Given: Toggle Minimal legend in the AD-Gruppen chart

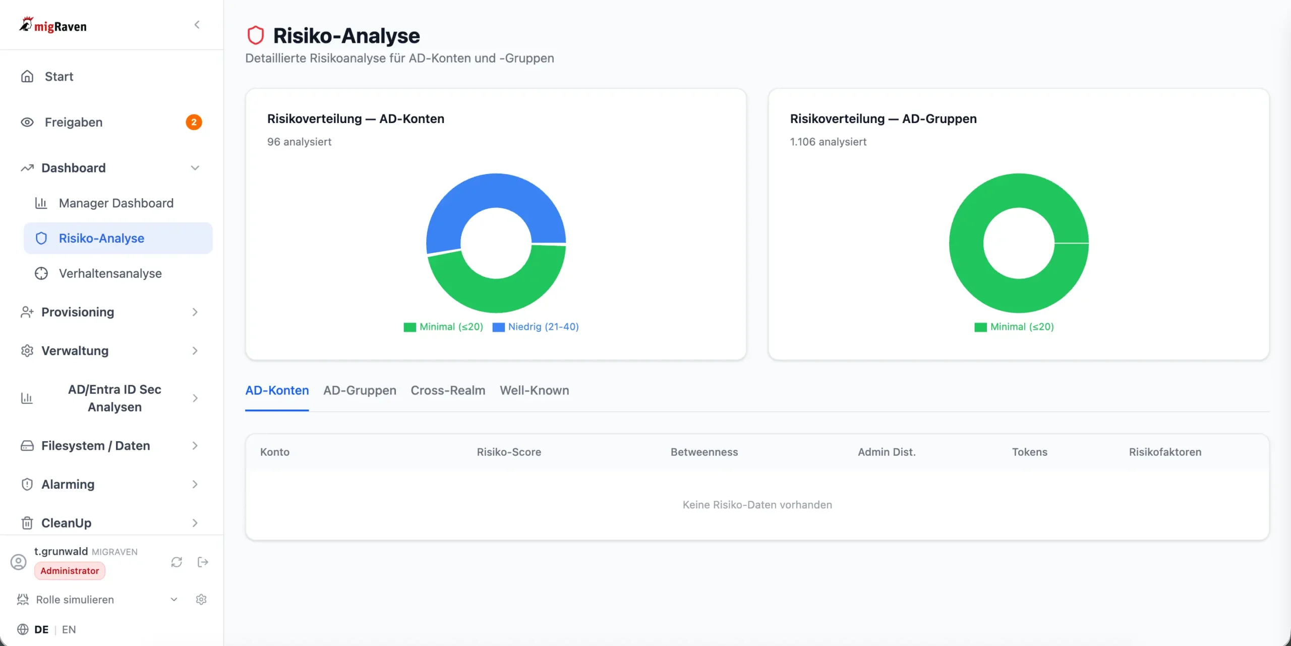Looking at the screenshot, I should click(x=1014, y=327).
